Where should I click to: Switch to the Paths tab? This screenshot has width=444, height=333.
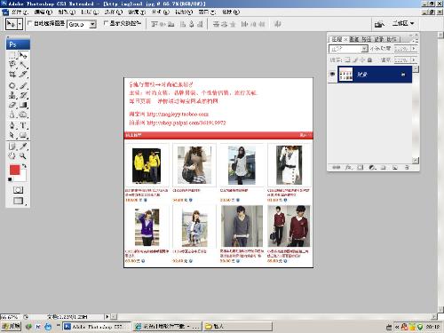[367, 39]
